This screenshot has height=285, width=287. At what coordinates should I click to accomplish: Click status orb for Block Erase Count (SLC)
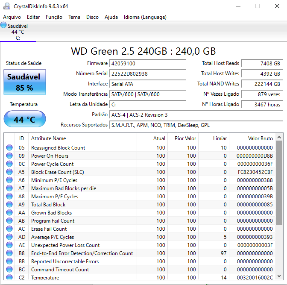(9, 172)
